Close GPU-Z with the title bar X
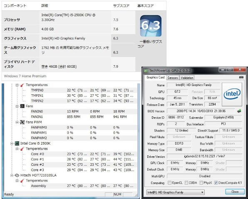This screenshot has height=199, width=248. (240, 69)
